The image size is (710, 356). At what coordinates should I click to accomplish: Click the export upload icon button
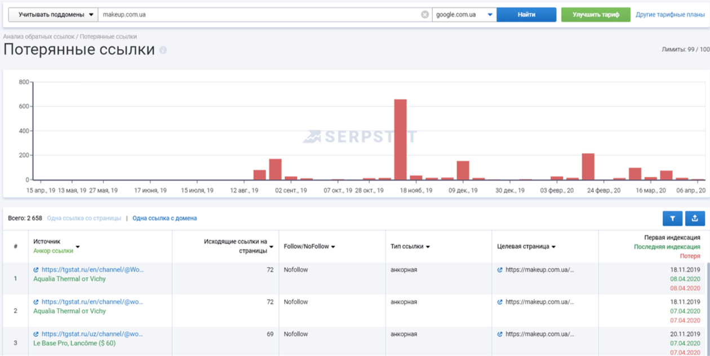[695, 219]
